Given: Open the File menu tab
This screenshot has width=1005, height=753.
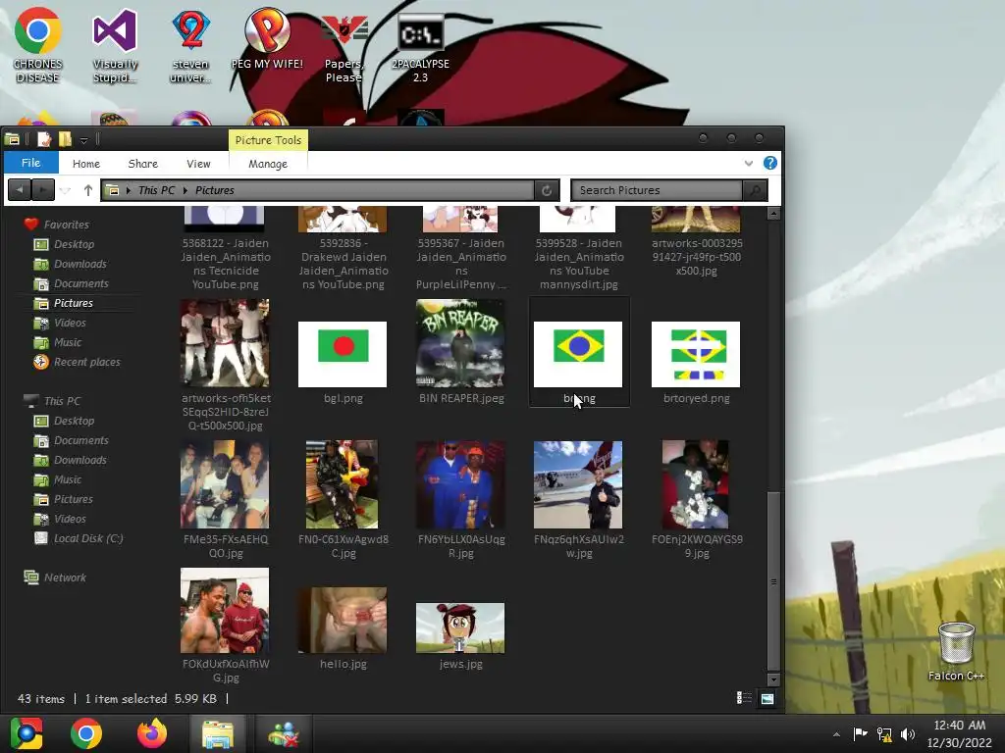Looking at the screenshot, I should (30, 163).
